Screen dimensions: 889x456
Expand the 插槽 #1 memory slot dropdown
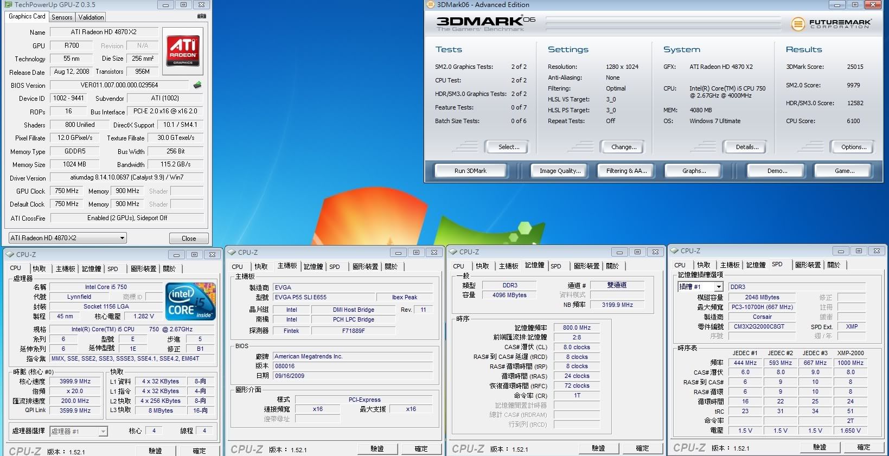coord(701,287)
